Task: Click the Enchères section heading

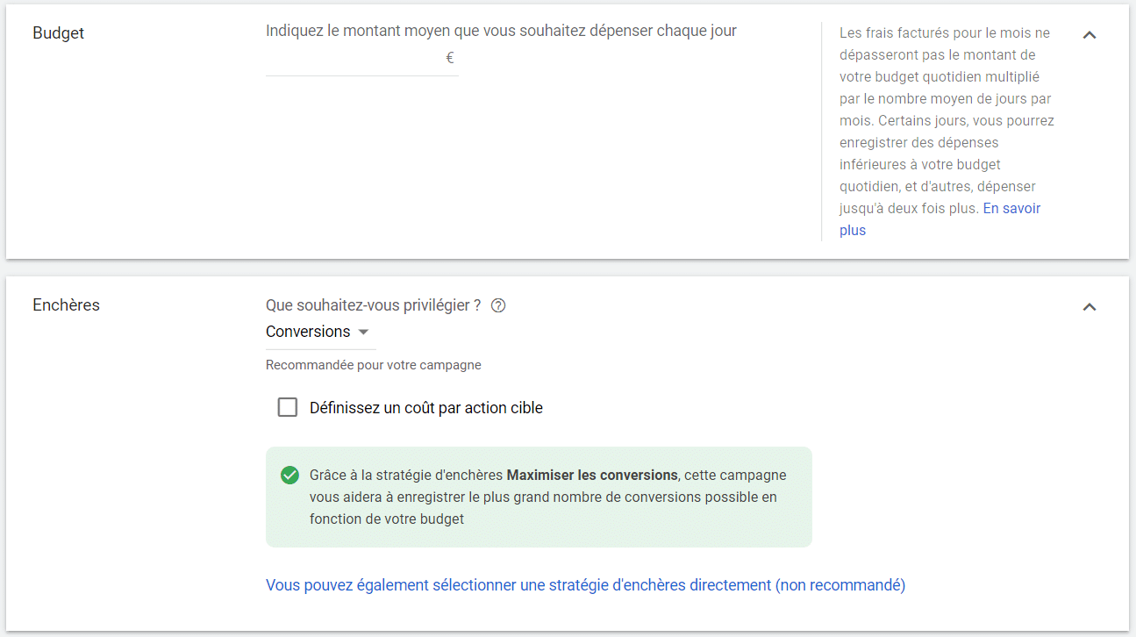Action: click(x=66, y=305)
